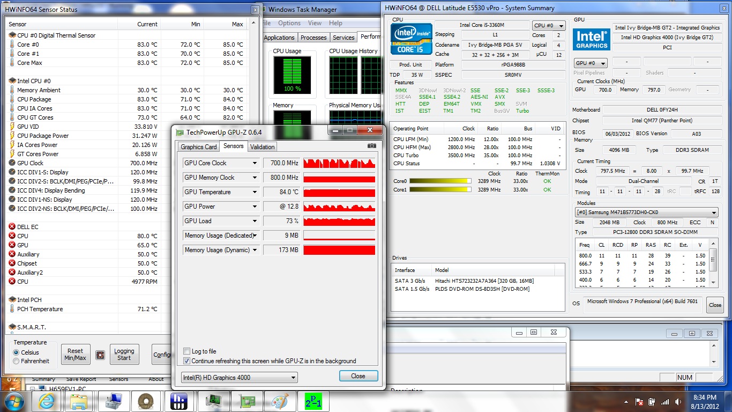The height and width of the screenshot is (412, 732).
Task: Open the GPU Power sensor dropdown
Action: pos(255,207)
